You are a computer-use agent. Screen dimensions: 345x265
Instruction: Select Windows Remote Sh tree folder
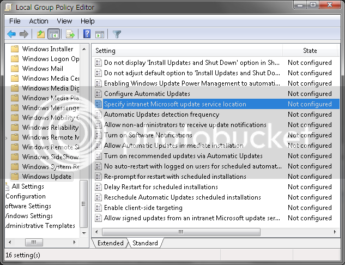45,147
